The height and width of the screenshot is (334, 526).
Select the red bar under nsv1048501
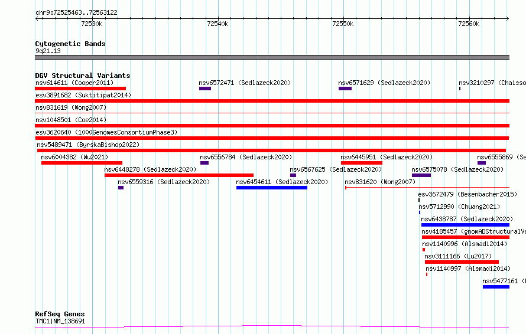pos(272,126)
